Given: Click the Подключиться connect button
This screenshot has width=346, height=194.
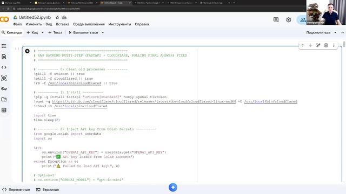Looking at the screenshot, I should click(318, 32).
